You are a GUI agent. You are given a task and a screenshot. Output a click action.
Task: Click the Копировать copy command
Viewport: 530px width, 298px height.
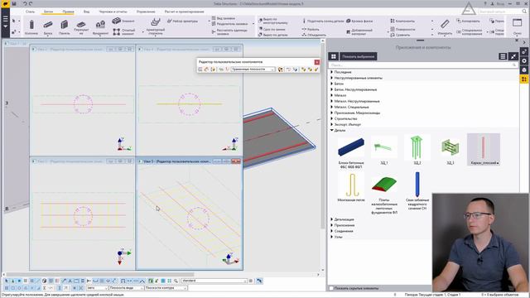(x=468, y=21)
